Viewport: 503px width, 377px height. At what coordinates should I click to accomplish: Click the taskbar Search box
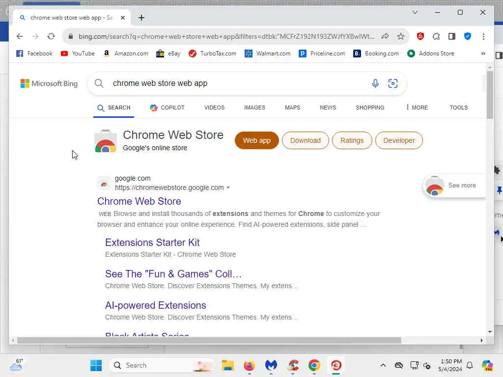pos(162,365)
